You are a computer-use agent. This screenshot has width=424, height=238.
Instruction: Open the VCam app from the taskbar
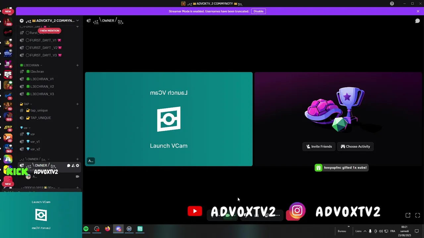140,229
